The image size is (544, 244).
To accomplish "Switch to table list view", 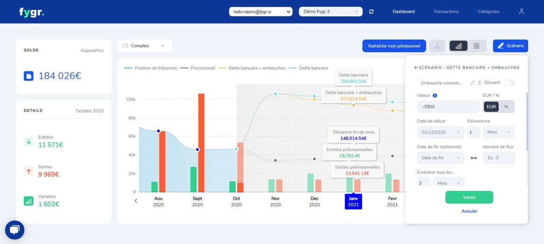I will [476, 46].
